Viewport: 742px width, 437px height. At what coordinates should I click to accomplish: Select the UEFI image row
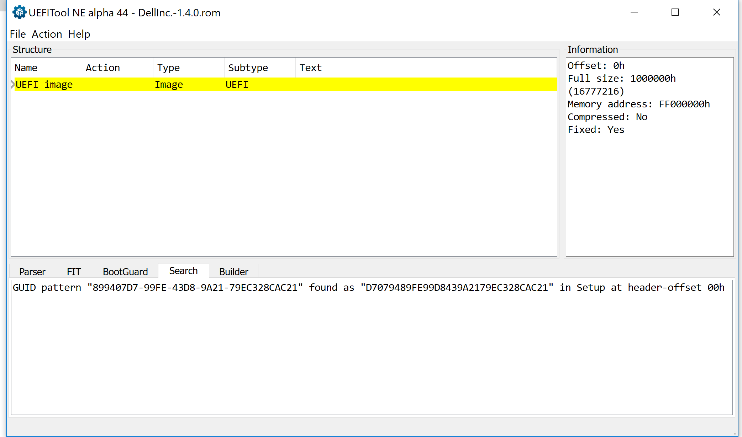coord(44,85)
